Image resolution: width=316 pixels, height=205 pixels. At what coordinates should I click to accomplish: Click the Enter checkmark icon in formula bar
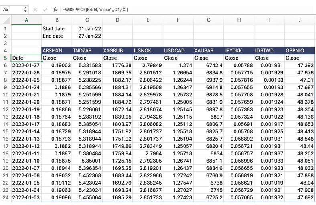tap(45, 9)
